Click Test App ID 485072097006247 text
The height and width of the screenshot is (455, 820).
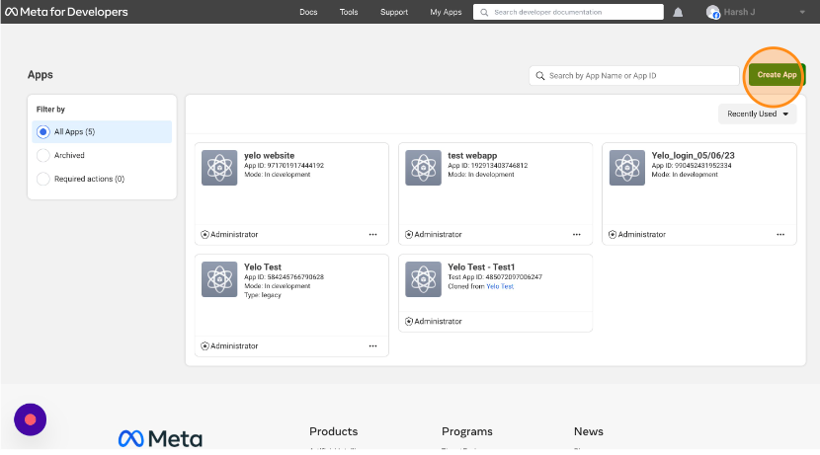(x=495, y=277)
